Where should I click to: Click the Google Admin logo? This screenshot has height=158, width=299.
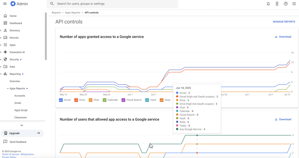coord(19,4)
